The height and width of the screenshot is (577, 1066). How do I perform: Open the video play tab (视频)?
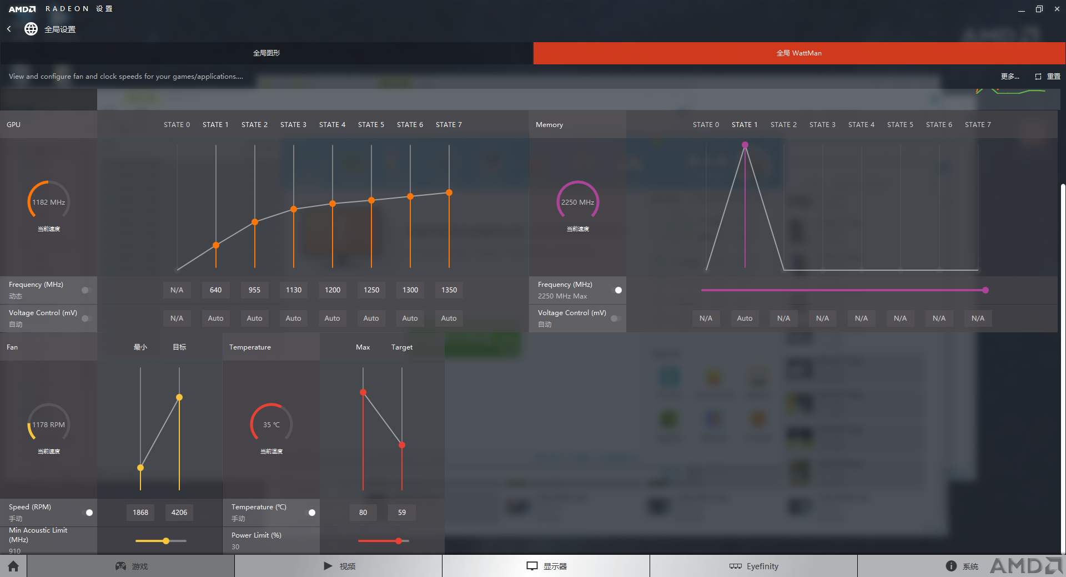339,566
